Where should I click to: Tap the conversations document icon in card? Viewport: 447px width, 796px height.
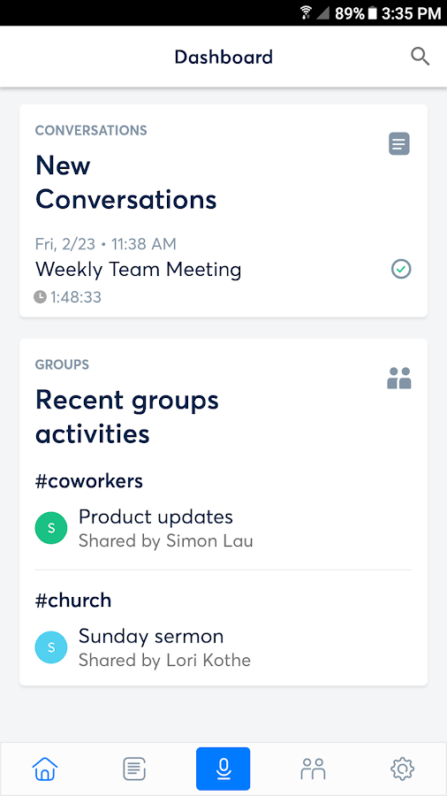pos(398,144)
